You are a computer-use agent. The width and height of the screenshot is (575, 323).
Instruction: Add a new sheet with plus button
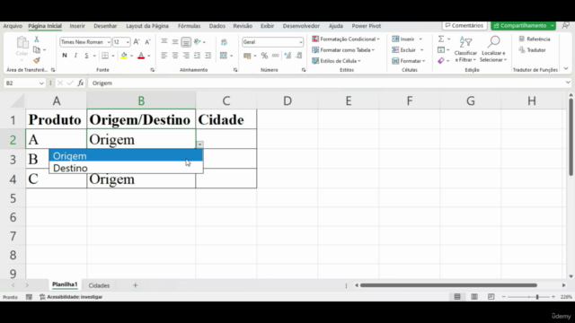tap(135, 285)
